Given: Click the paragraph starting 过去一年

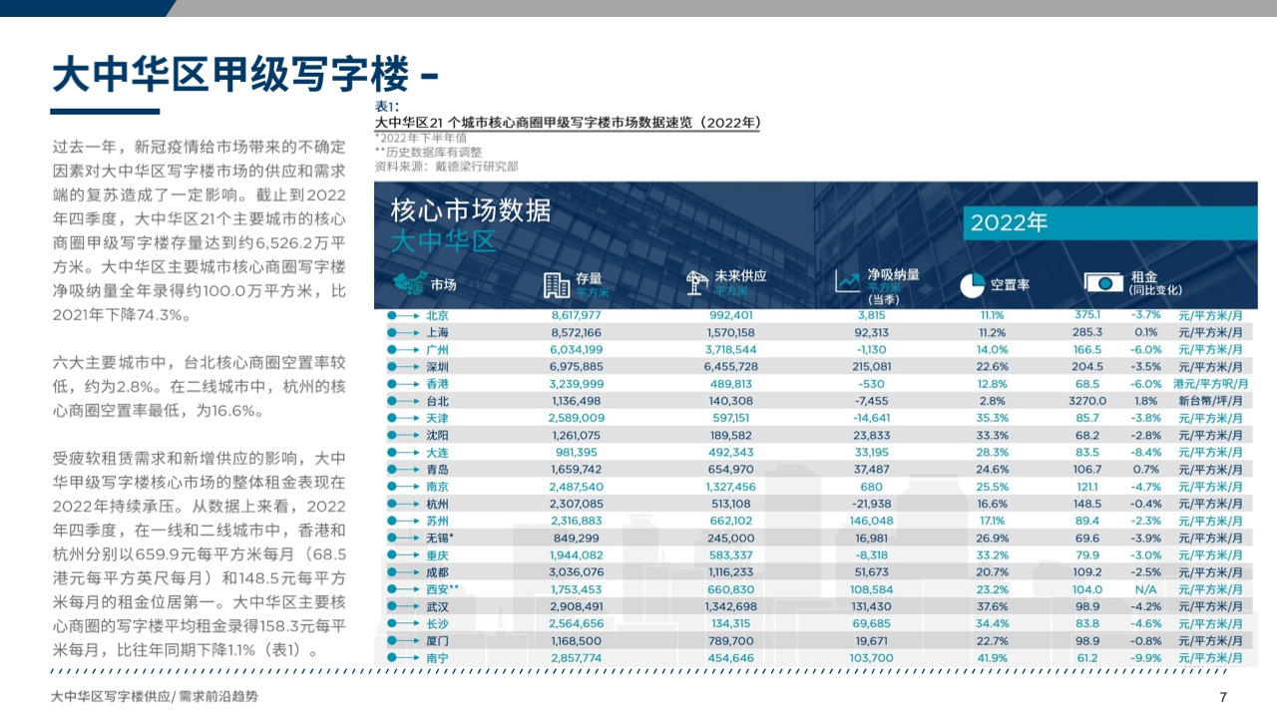Looking at the screenshot, I should (x=200, y=230).
